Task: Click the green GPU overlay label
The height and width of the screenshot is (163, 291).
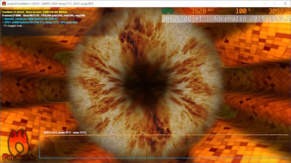Action: (167, 11)
